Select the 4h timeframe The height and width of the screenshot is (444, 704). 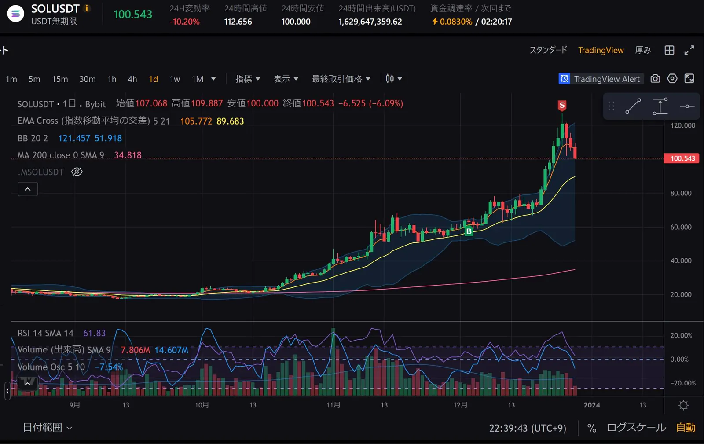[x=132, y=79]
